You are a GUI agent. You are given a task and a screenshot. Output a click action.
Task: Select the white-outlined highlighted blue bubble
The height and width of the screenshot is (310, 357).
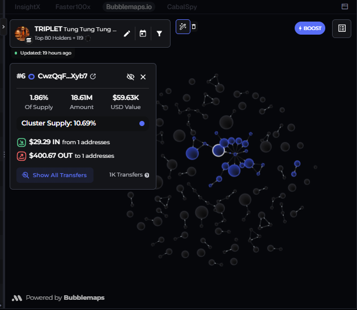point(218,150)
